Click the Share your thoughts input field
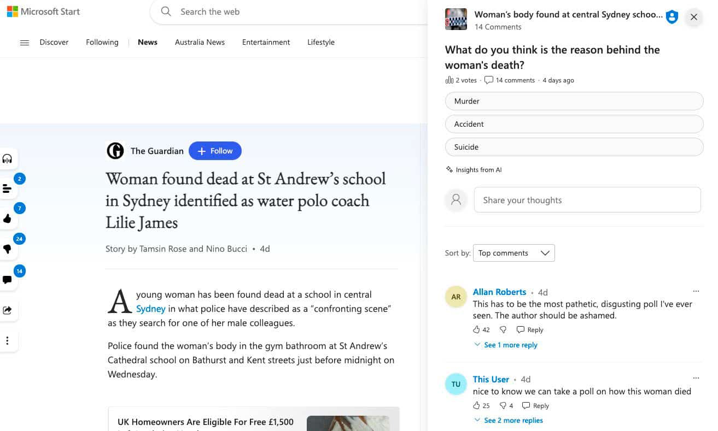The width and height of the screenshot is (718, 431). click(587, 200)
